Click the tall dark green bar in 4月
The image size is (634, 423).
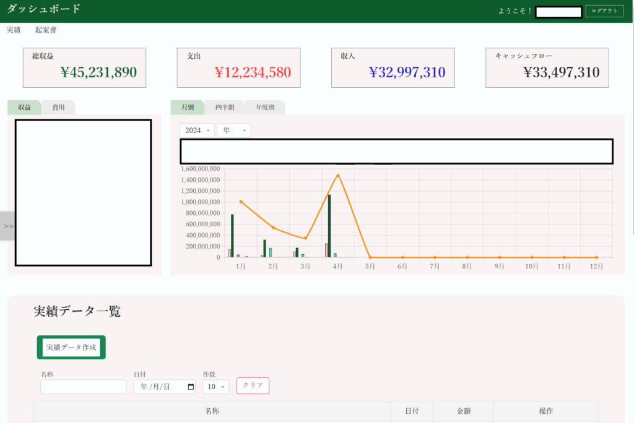click(329, 226)
